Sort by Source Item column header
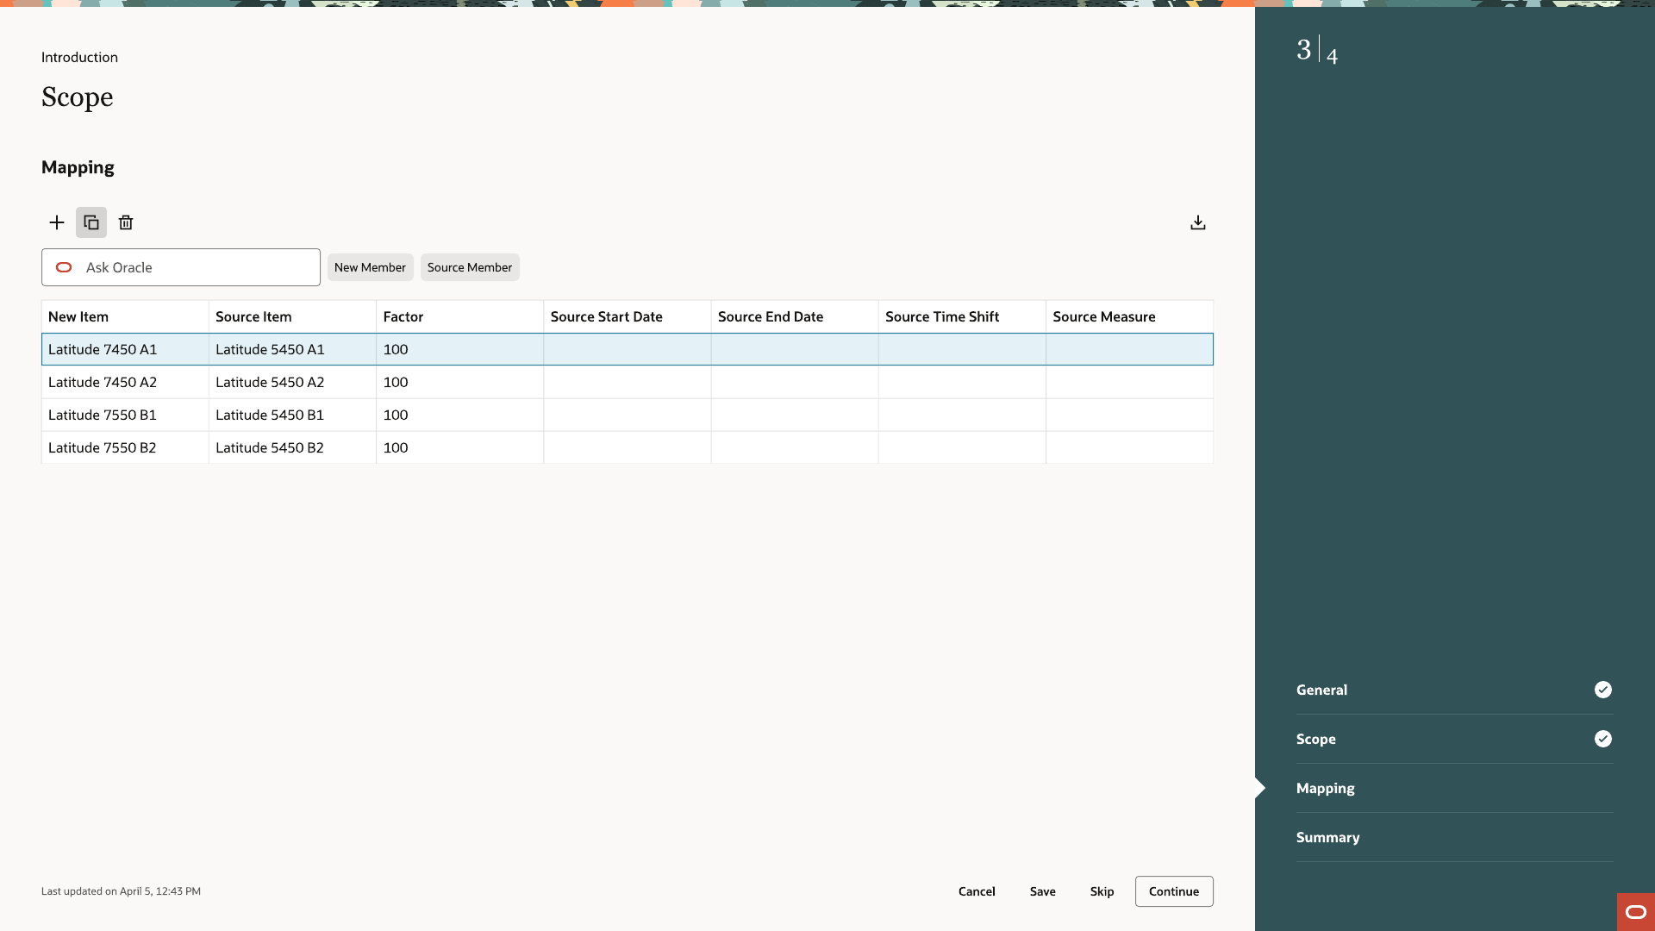 [292, 316]
